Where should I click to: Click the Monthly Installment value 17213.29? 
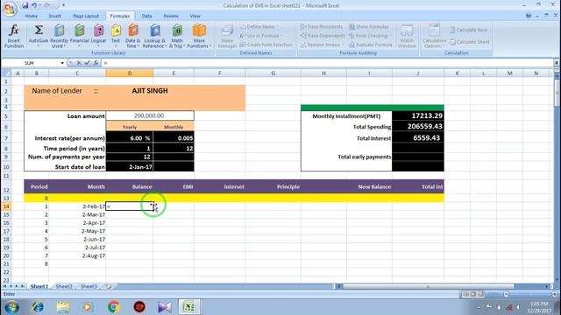pos(418,115)
